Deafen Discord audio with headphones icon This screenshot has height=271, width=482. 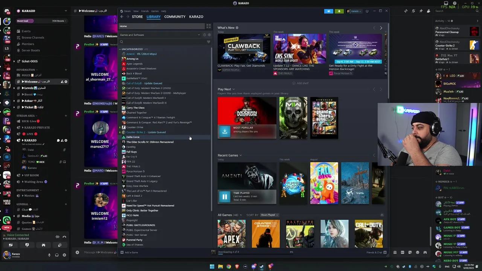pos(57,255)
